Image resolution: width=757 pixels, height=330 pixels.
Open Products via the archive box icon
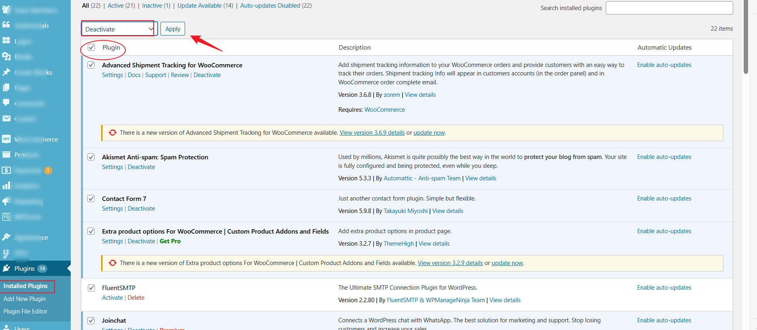coord(6,155)
